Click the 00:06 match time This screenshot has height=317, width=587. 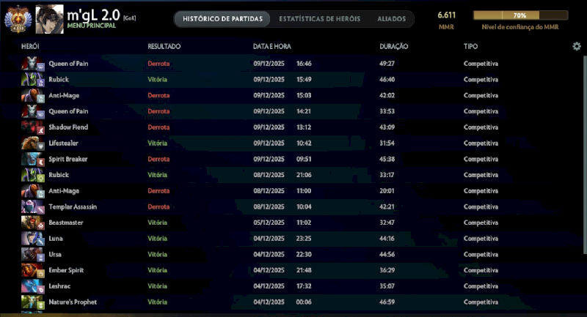(x=304, y=302)
